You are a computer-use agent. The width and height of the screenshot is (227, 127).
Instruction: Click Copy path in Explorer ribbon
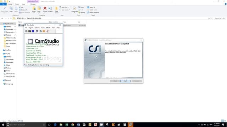[x=23, y=10]
